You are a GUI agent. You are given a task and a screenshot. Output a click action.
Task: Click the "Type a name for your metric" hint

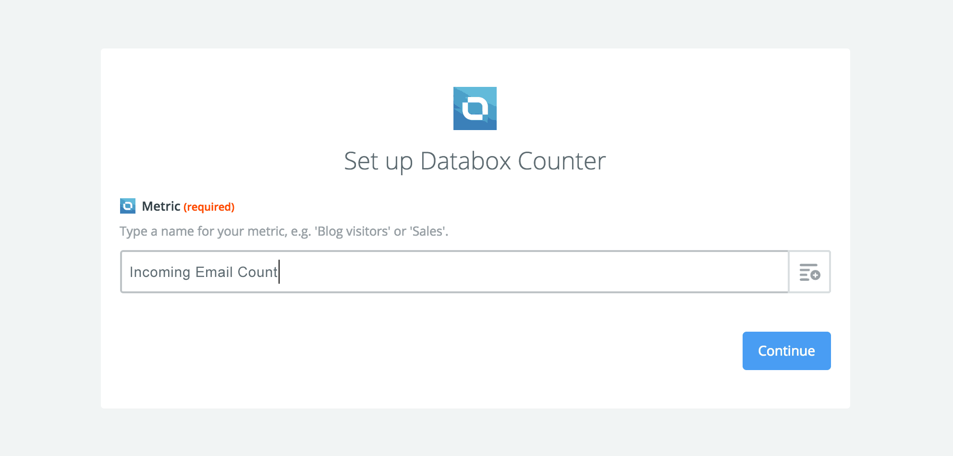283,231
